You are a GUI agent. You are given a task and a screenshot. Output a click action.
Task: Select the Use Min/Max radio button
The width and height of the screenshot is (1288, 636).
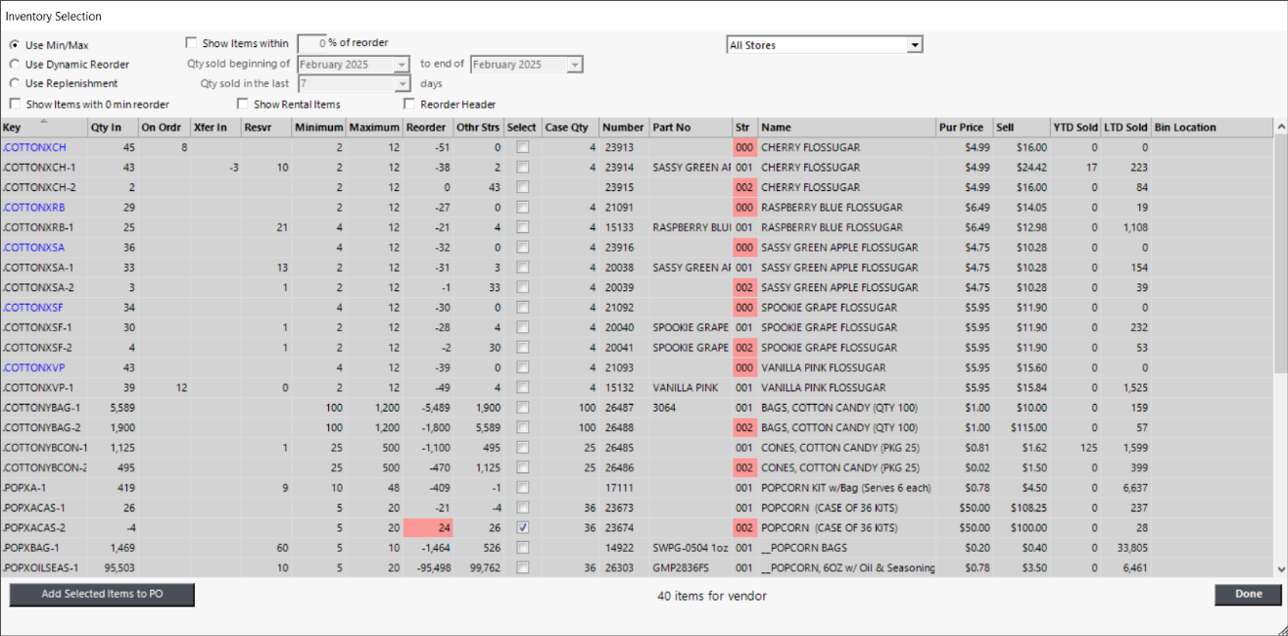[15, 45]
